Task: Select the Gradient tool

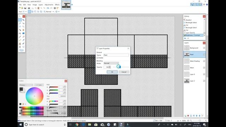Action: click(23, 33)
